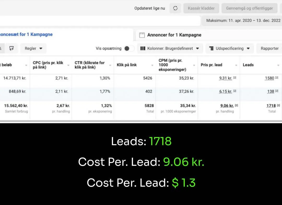Select the total 2,67 kr. CPC value

[63, 106]
